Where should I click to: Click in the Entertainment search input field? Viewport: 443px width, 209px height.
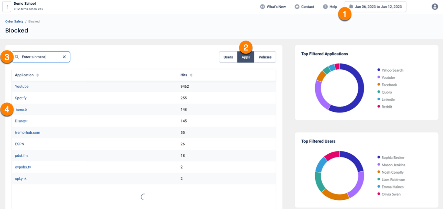[39, 57]
